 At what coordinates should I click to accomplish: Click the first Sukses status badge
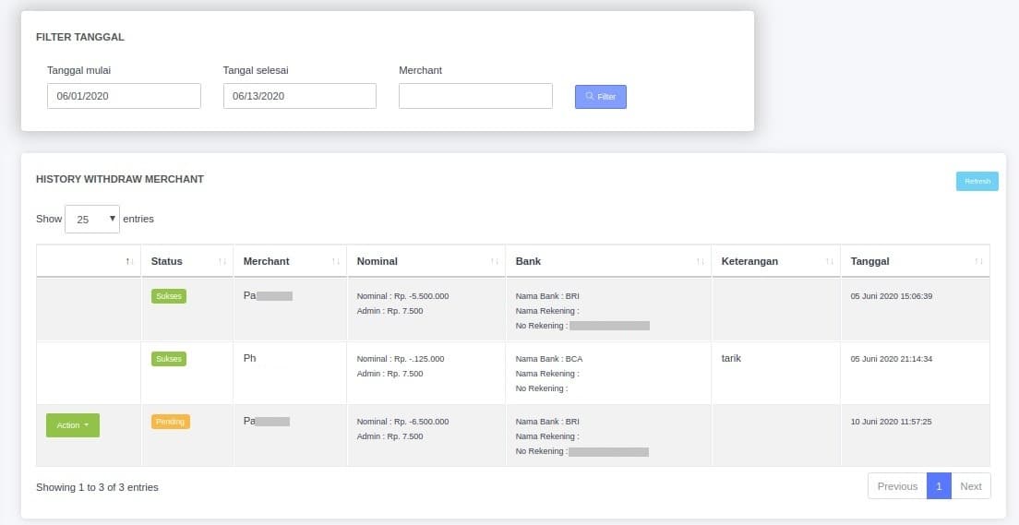tap(169, 296)
